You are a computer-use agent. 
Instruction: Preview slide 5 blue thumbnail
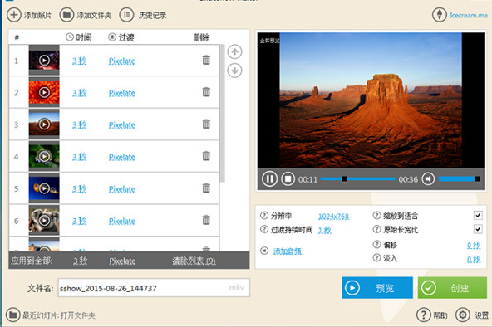tap(44, 188)
